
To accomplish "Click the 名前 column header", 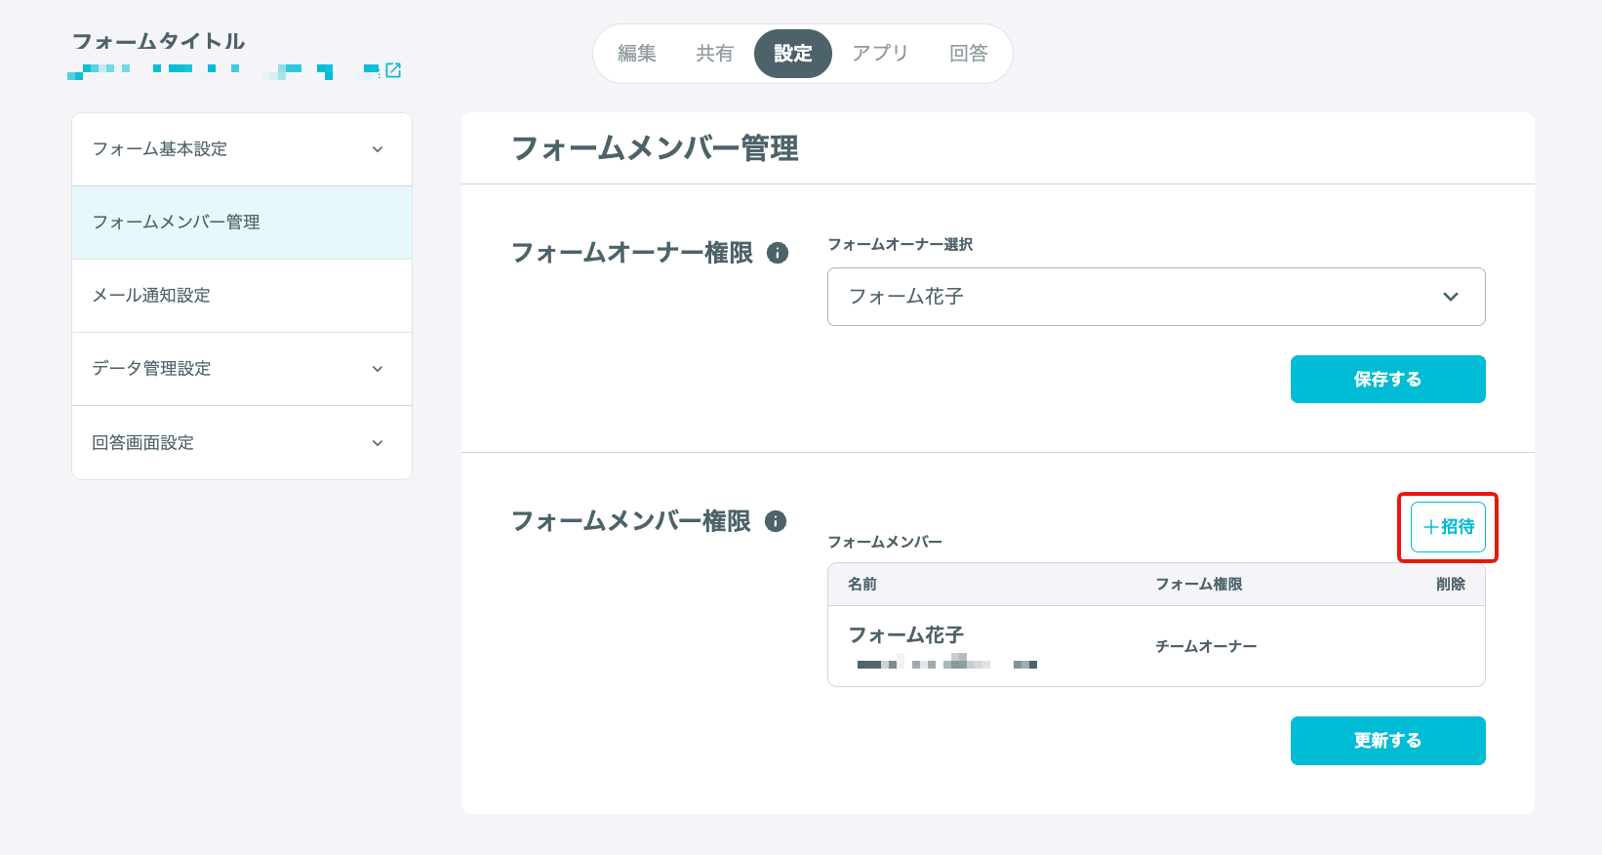I will point(862,584).
